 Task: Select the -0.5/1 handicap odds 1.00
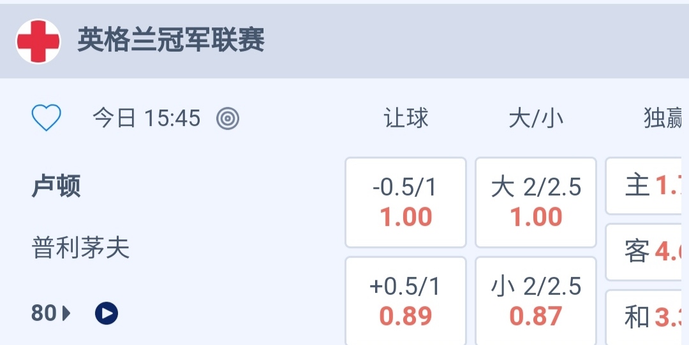pyautogui.click(x=406, y=202)
